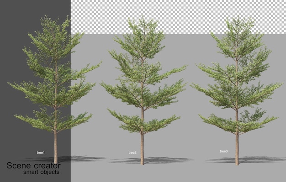This screenshot has width=286, height=182.
Task: Click the tree2 label
Action: tap(132, 152)
